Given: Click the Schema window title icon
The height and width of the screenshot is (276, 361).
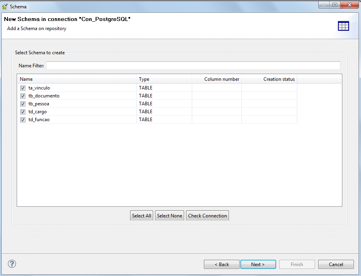Looking at the screenshot, I should point(5,6).
